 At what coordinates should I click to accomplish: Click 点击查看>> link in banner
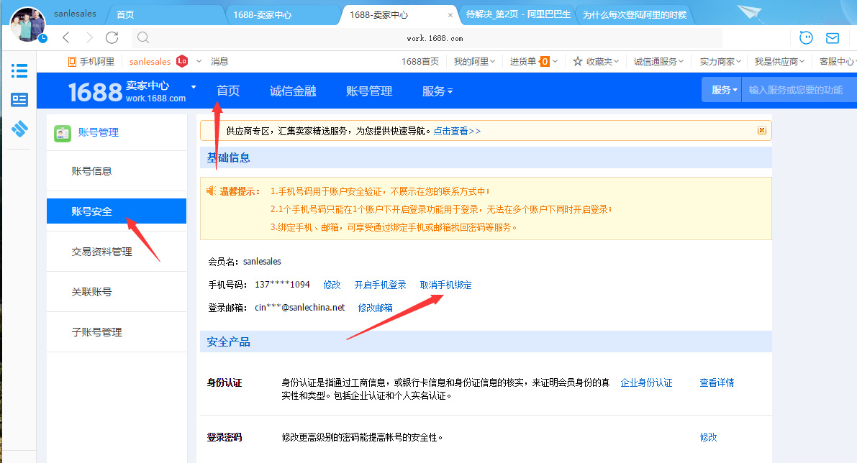[457, 131]
